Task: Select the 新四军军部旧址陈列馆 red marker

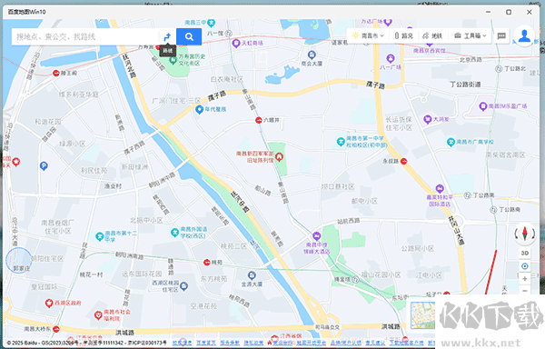Action: 279,157
